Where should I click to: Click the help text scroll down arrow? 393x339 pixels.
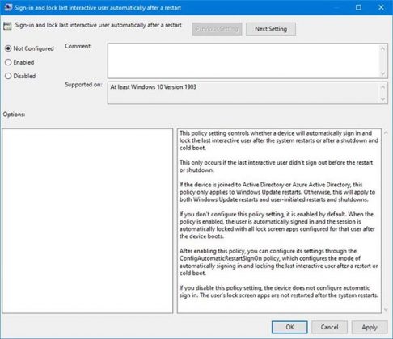point(386,309)
